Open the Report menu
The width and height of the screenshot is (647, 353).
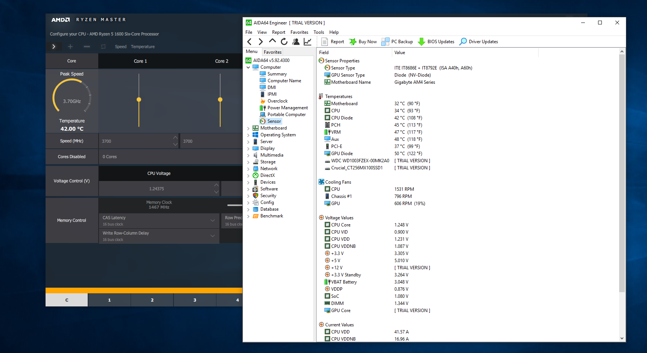[x=279, y=32]
